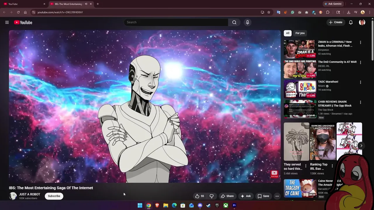Viewport: 374px width, 210px height.
Task: Bookmark this page with the star icon
Action: point(269,12)
